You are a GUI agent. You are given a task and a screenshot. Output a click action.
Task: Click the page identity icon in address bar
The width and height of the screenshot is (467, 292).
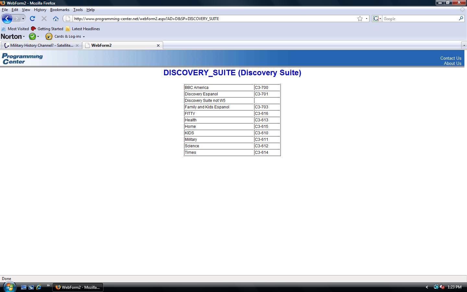pyautogui.click(x=68, y=18)
